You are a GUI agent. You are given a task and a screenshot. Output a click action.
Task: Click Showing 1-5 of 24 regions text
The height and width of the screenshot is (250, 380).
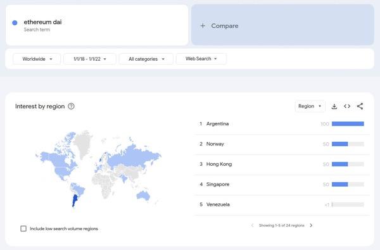282,225
